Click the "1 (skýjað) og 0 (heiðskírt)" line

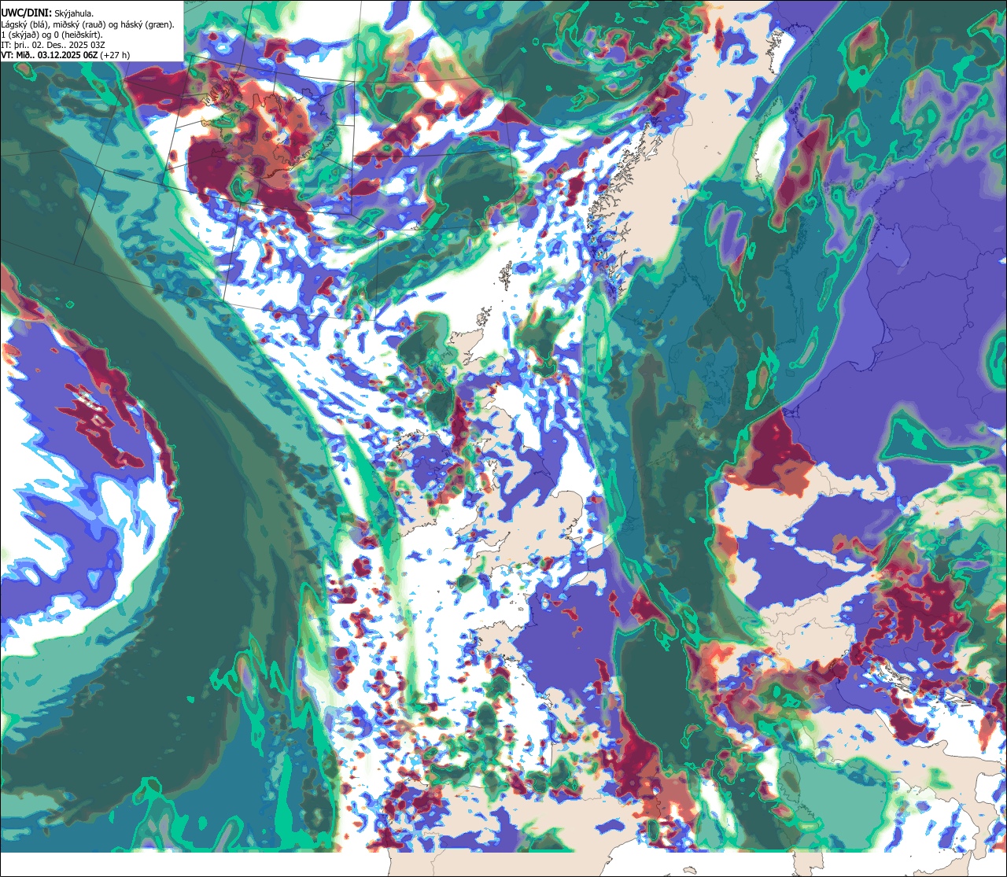[51, 35]
